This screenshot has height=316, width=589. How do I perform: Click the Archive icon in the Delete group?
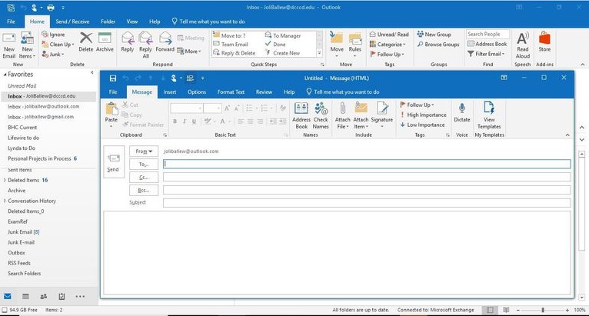[105, 42]
